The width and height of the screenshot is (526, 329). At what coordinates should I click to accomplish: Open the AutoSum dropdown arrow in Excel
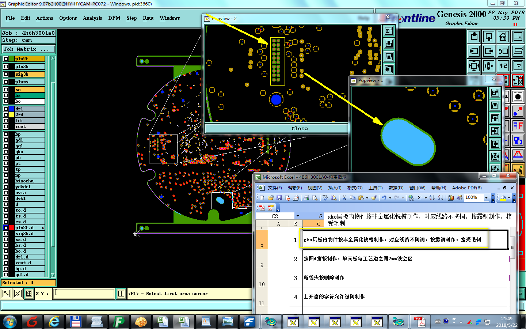[x=426, y=198]
